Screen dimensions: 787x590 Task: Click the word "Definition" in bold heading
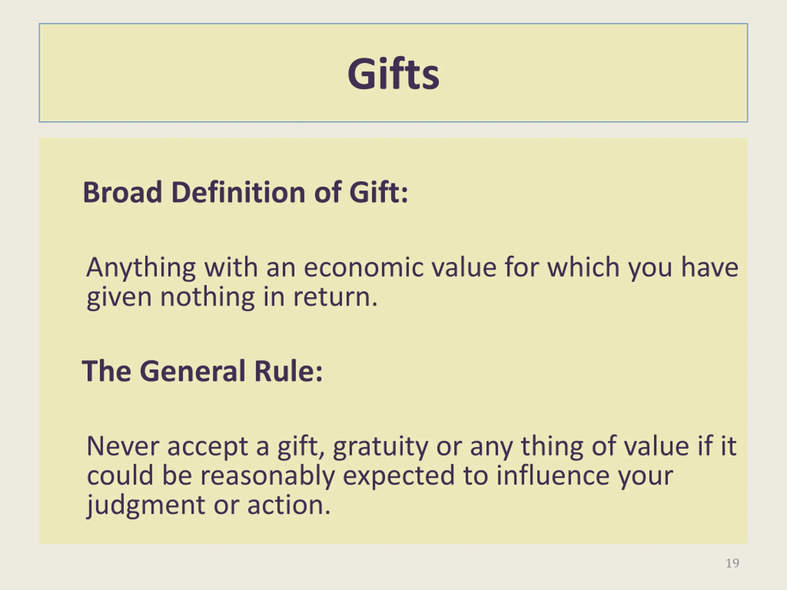(238, 192)
